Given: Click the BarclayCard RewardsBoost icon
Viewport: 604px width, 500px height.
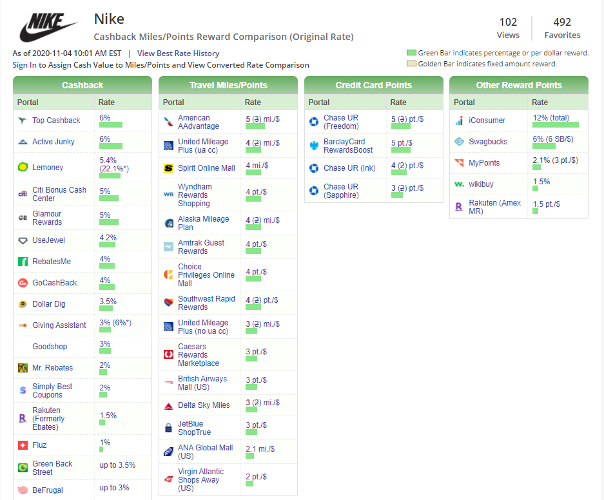Looking at the screenshot, I should click(x=314, y=146).
